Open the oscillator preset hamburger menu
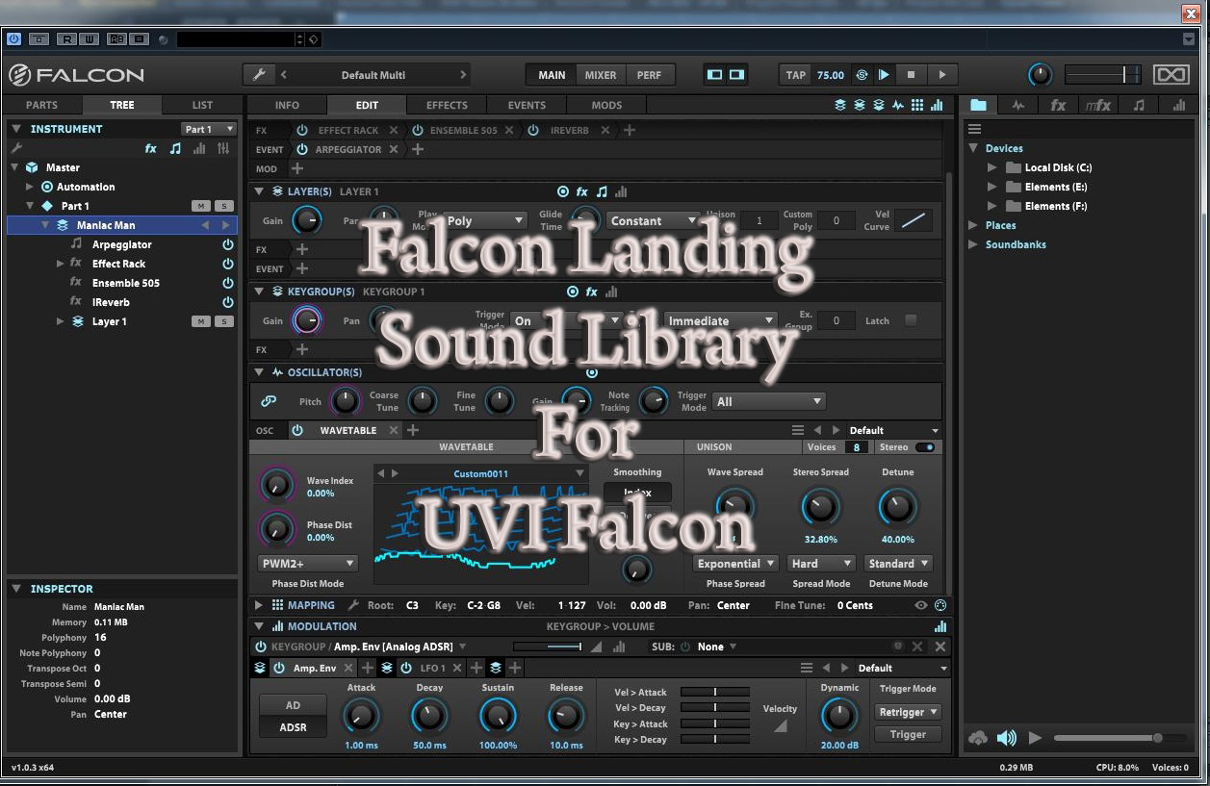Screen dimensions: 1210x786 797,430
